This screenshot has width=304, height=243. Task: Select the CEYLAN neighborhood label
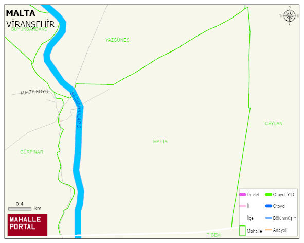click(274, 123)
